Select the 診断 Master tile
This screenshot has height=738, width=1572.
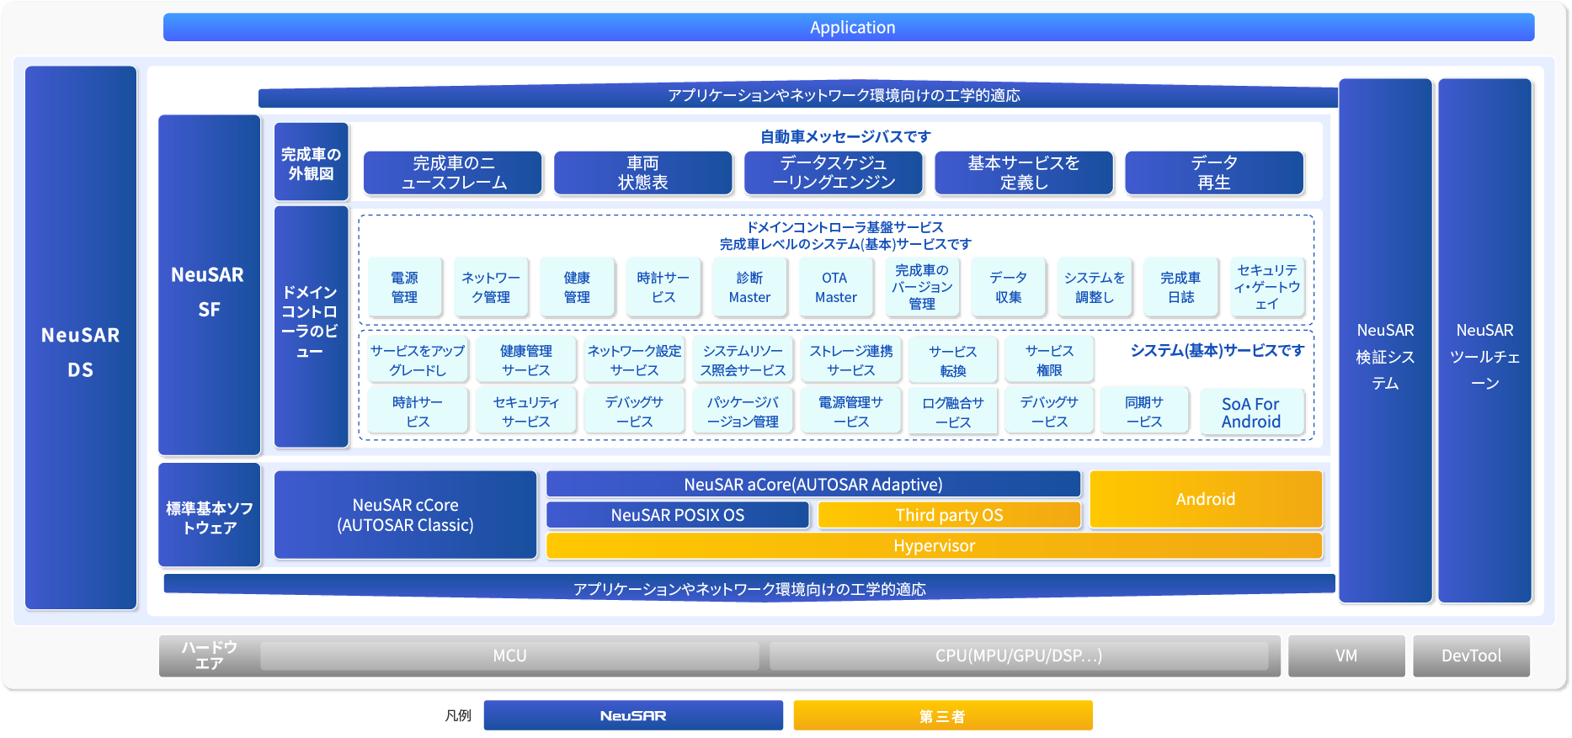pyautogui.click(x=749, y=287)
